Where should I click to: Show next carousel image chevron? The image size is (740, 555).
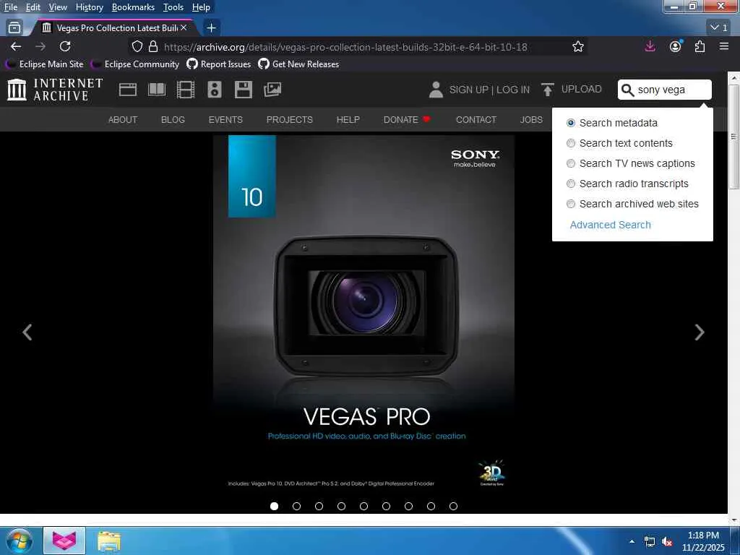pyautogui.click(x=700, y=332)
